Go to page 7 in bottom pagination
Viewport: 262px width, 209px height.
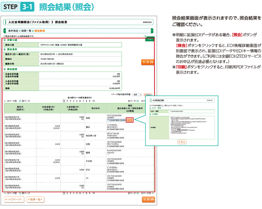click(83, 193)
